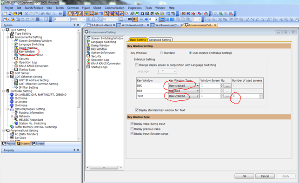
Task: Select Dialog Window in Environmental Setting list
Action: pyautogui.click(x=100, y=46)
